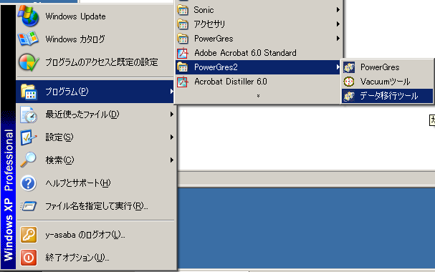Click the プログラムのアクセスと既定の設定 icon

coord(28,62)
